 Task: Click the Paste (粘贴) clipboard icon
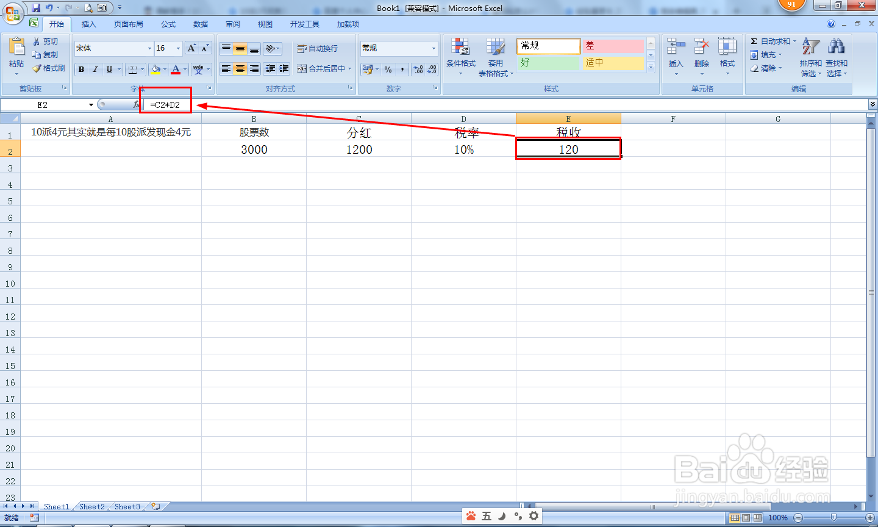[16, 48]
